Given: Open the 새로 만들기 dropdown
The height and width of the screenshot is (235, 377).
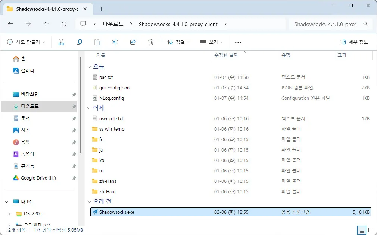Looking at the screenshot, I should [26, 42].
